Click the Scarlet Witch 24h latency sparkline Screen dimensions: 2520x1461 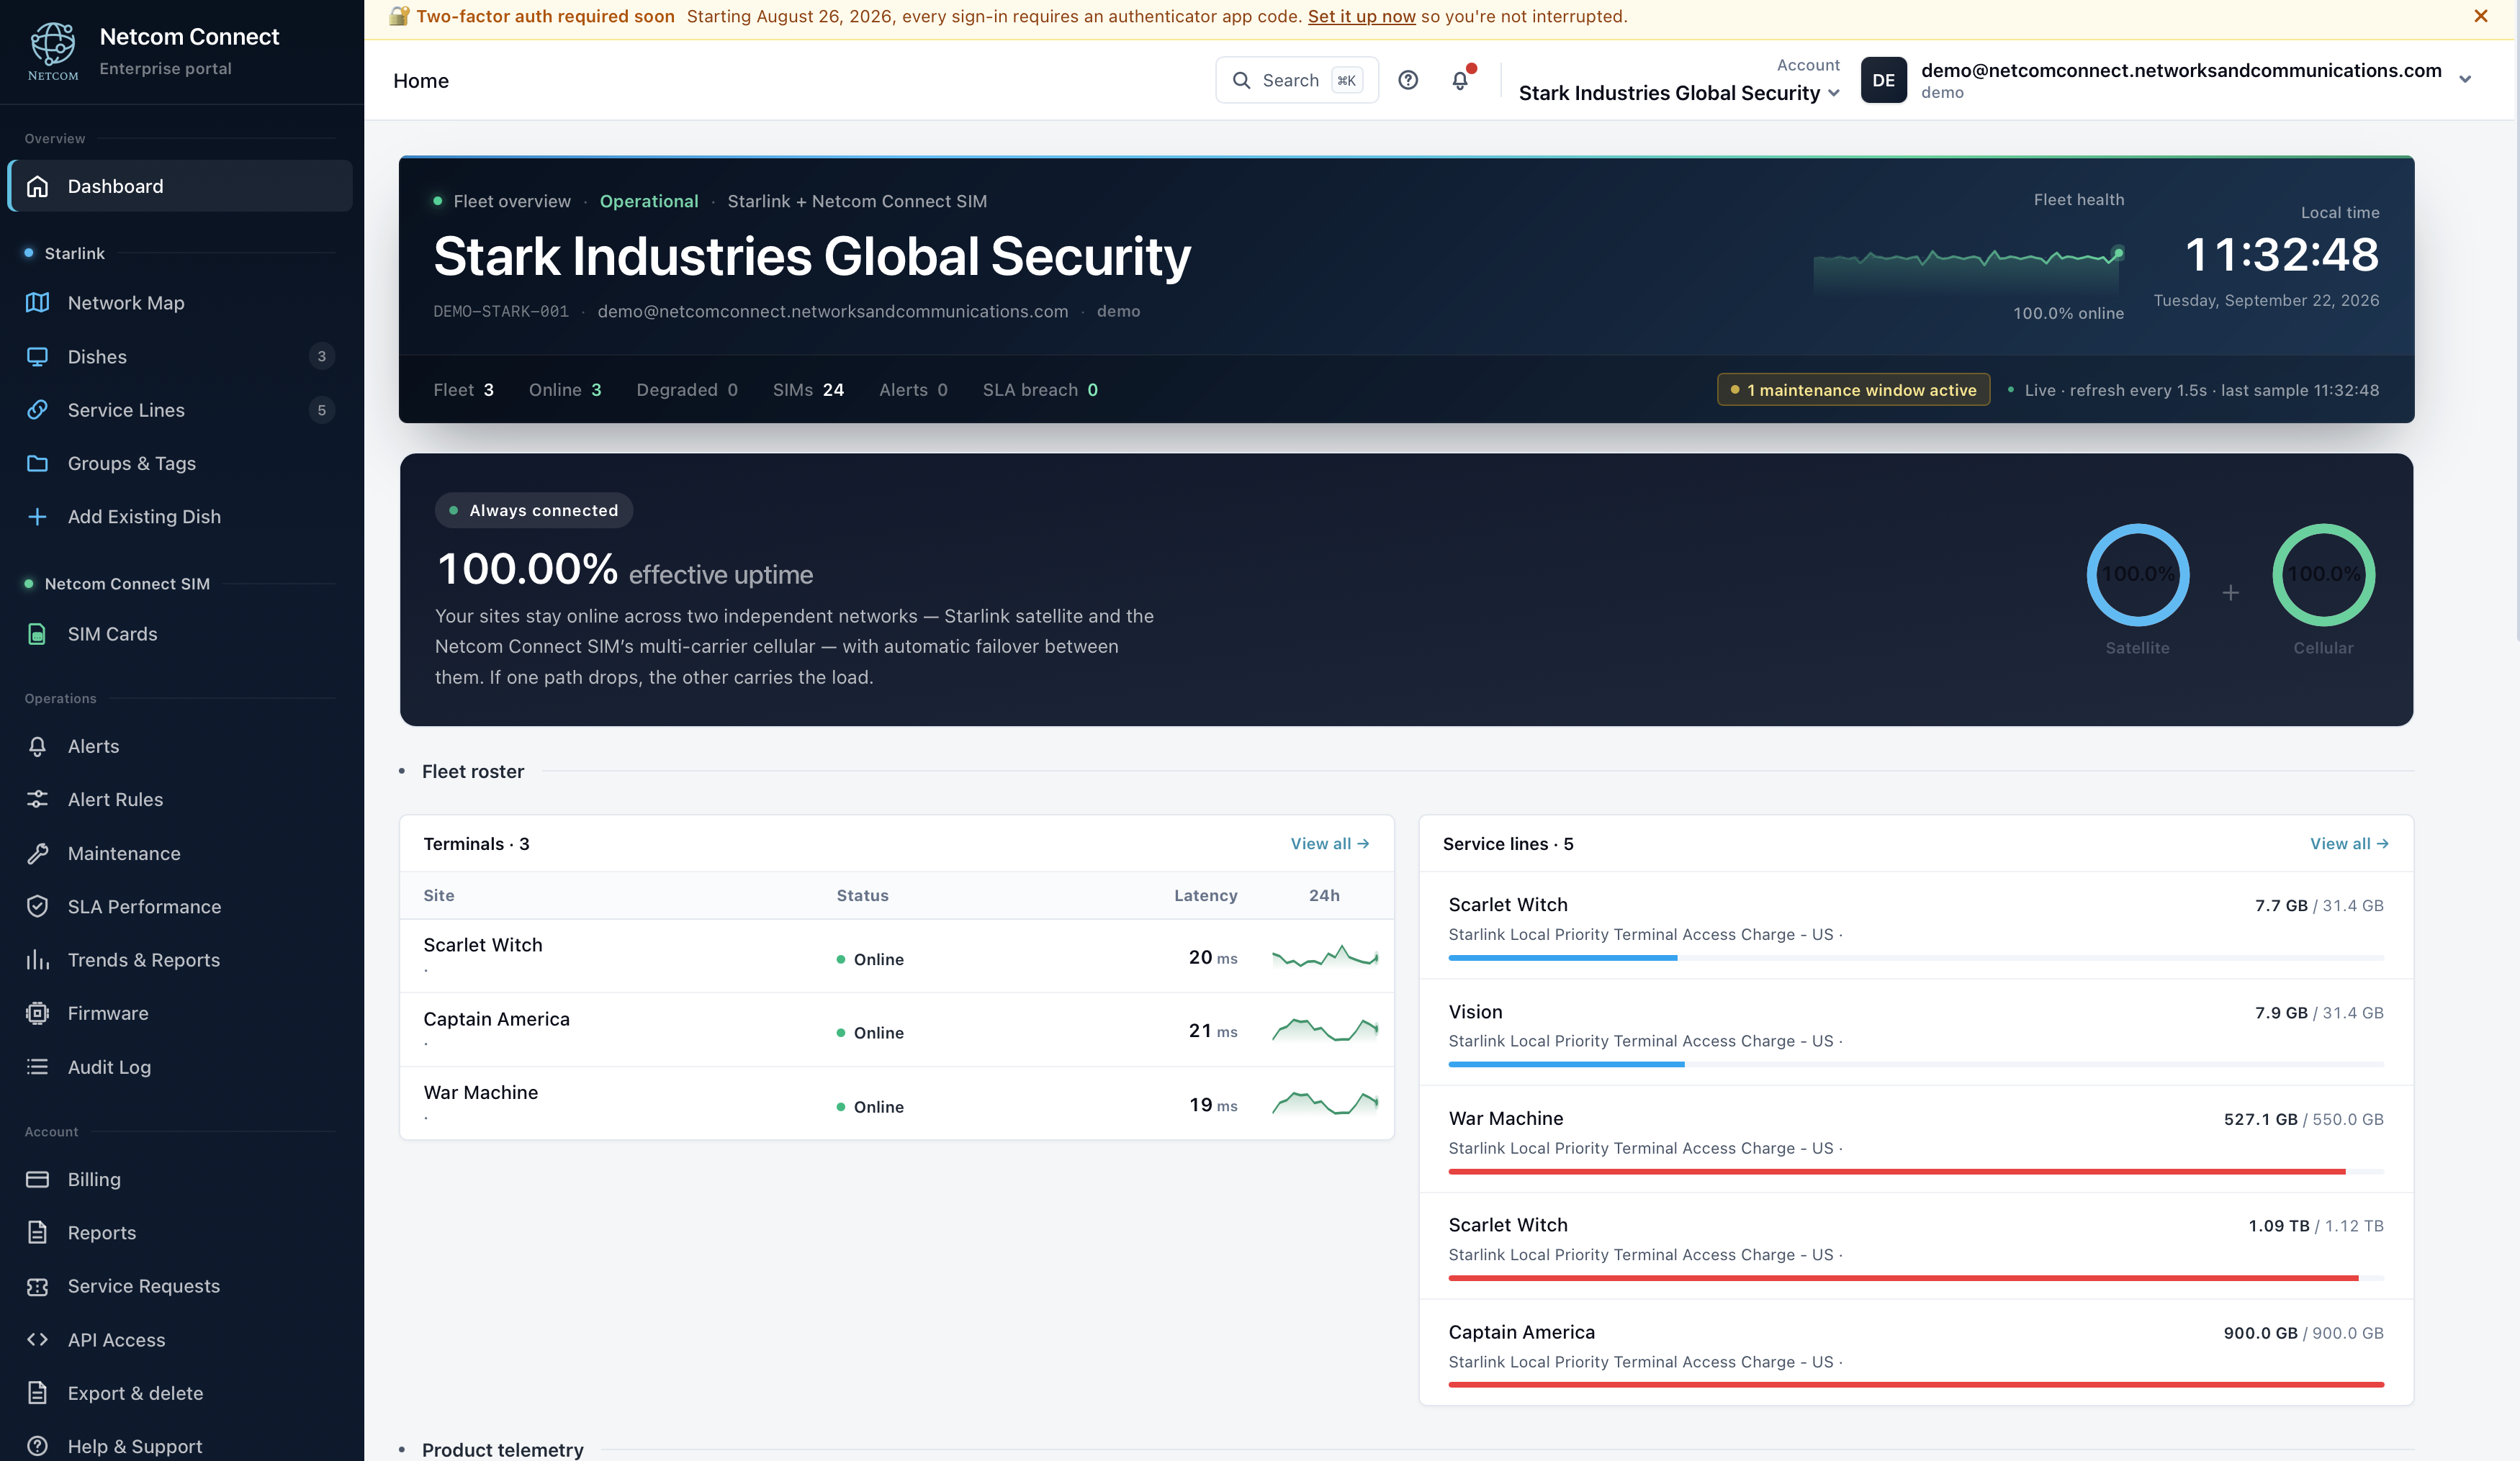point(1325,957)
